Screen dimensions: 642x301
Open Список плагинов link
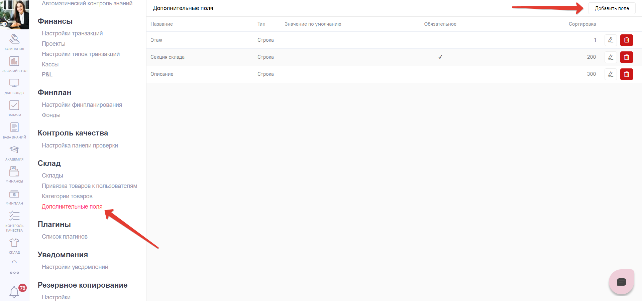point(65,237)
